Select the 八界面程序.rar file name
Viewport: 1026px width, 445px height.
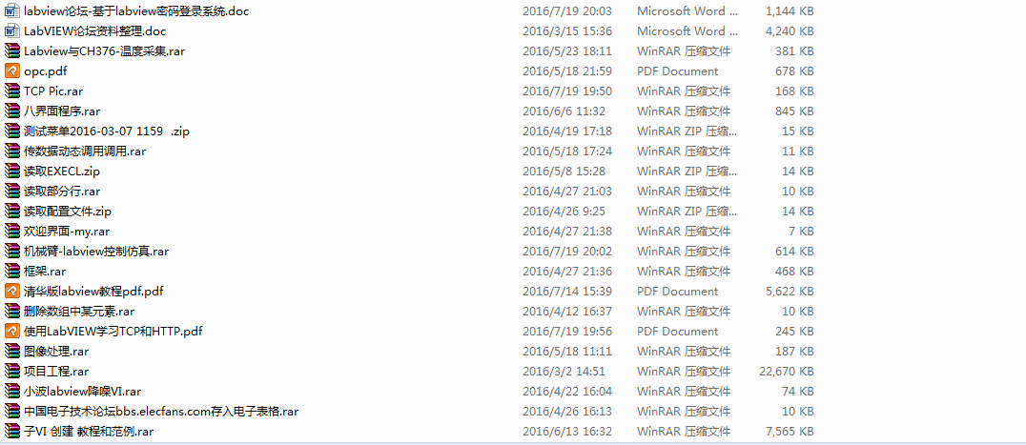pyautogui.click(x=62, y=111)
